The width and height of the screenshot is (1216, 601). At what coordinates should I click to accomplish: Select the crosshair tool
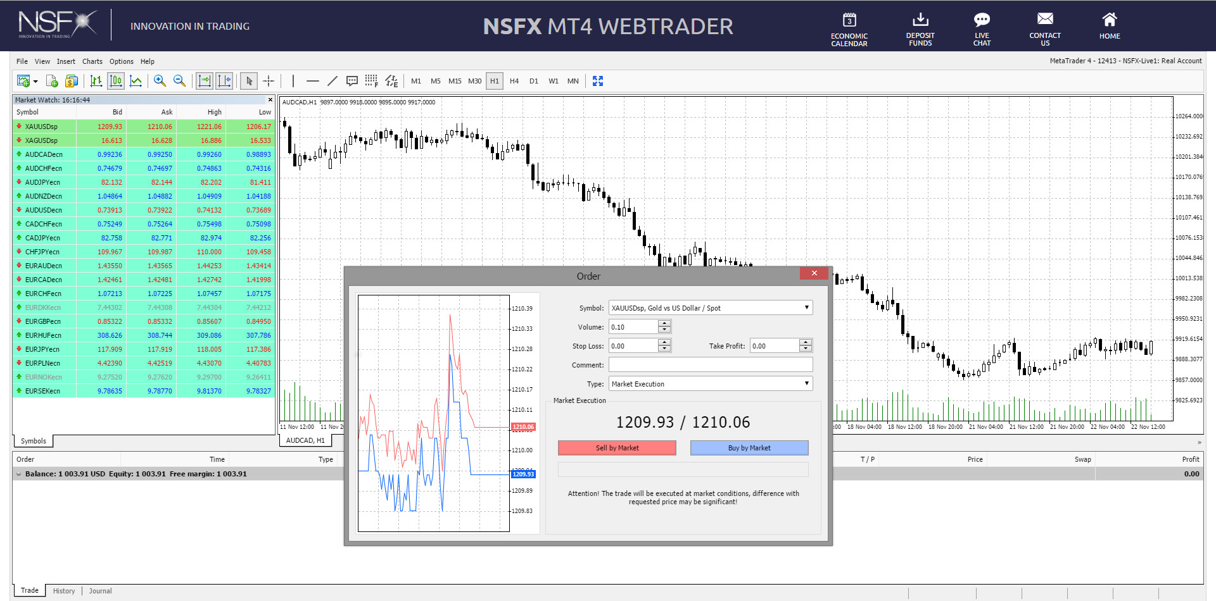tap(269, 81)
